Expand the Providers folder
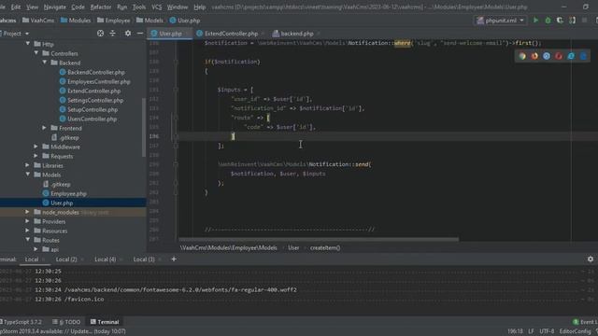Image resolution: width=598 pixels, height=336 pixels. click(28, 221)
